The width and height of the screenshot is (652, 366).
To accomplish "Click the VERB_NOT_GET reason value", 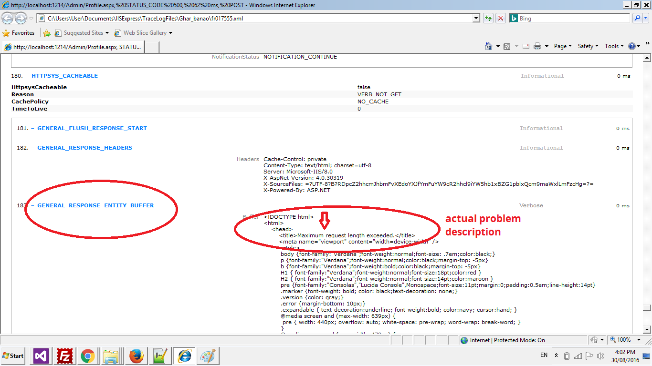I will pos(379,94).
